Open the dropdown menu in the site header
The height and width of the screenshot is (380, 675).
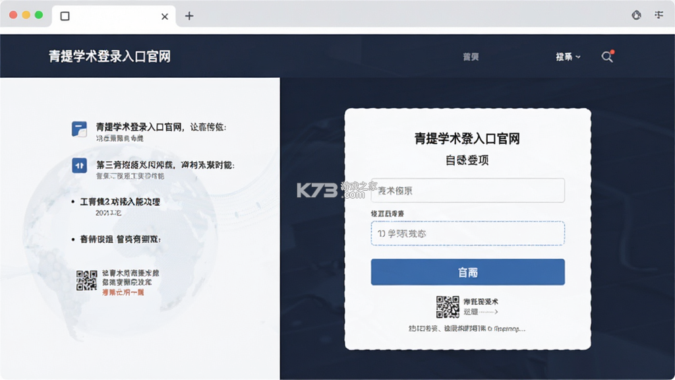coord(568,57)
